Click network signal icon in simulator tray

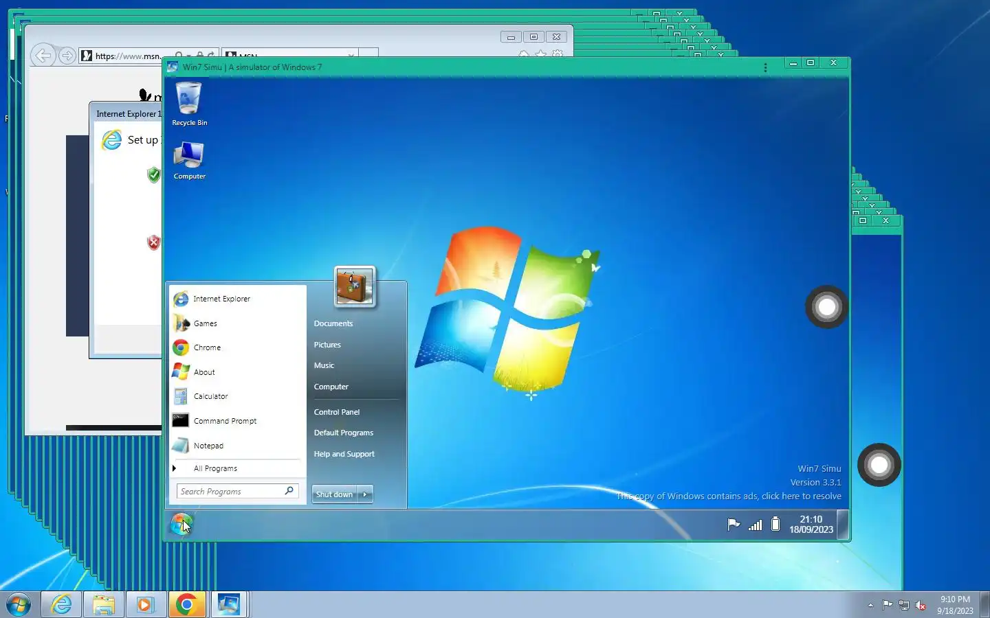755,525
